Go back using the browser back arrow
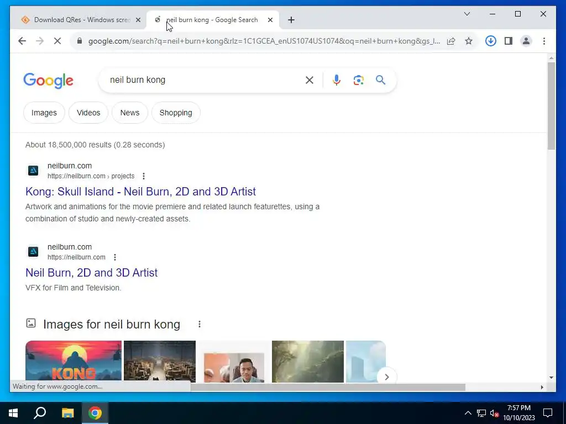Viewport: 566px width, 424px height. [x=22, y=41]
